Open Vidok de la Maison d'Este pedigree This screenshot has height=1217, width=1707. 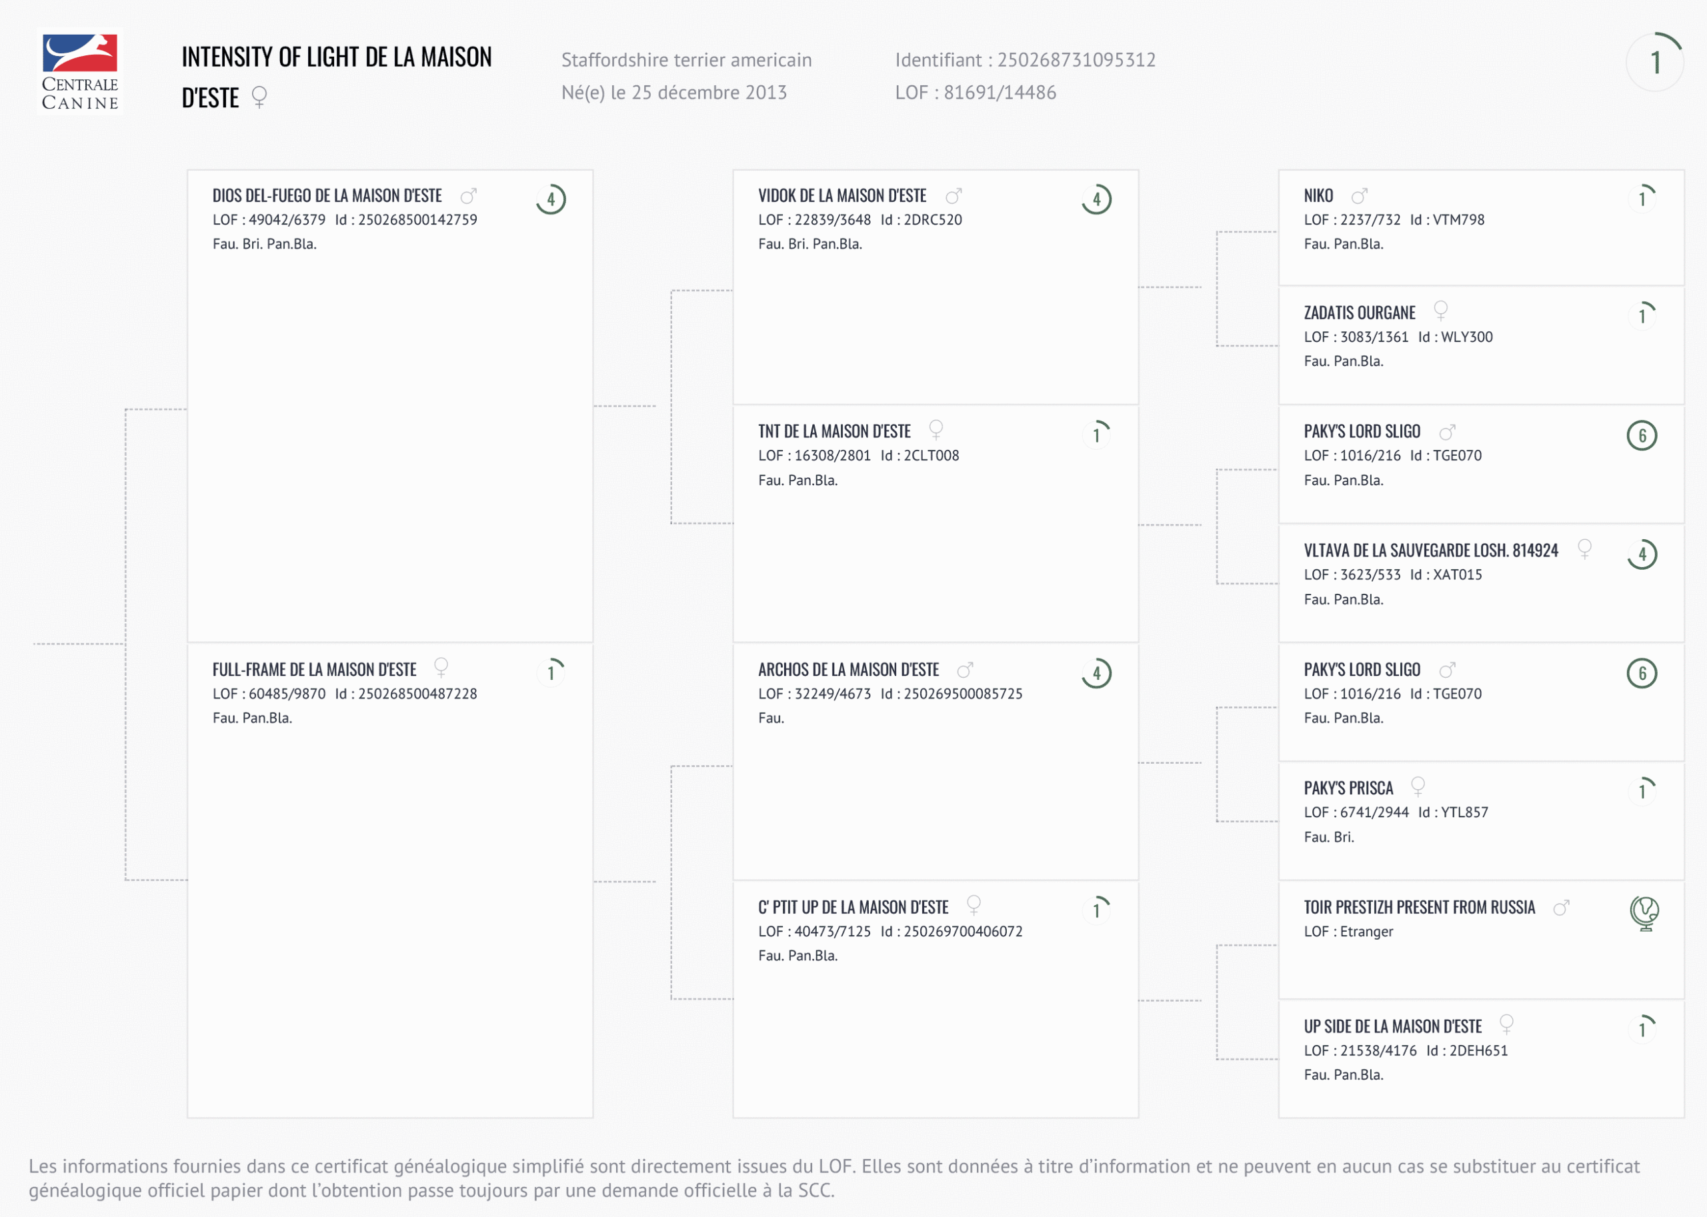coord(842,197)
